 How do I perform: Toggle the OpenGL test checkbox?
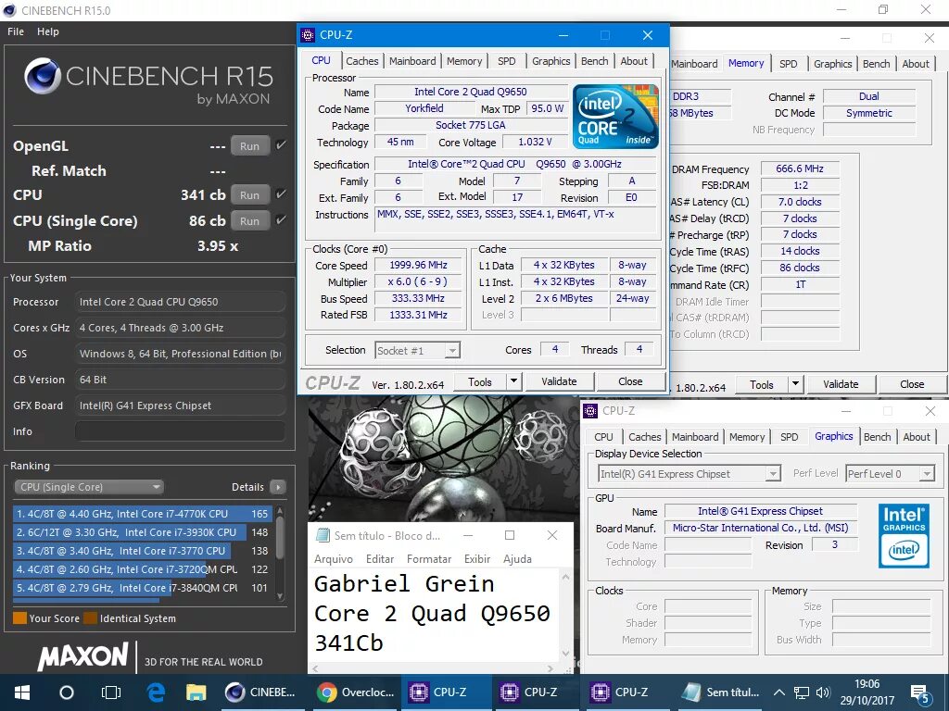click(x=281, y=145)
